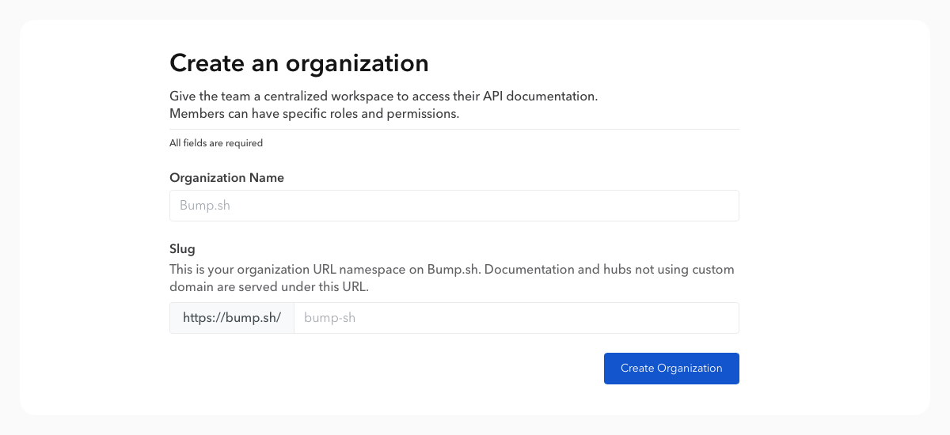
Task: Click the "All fields are required" note
Action: 215,143
